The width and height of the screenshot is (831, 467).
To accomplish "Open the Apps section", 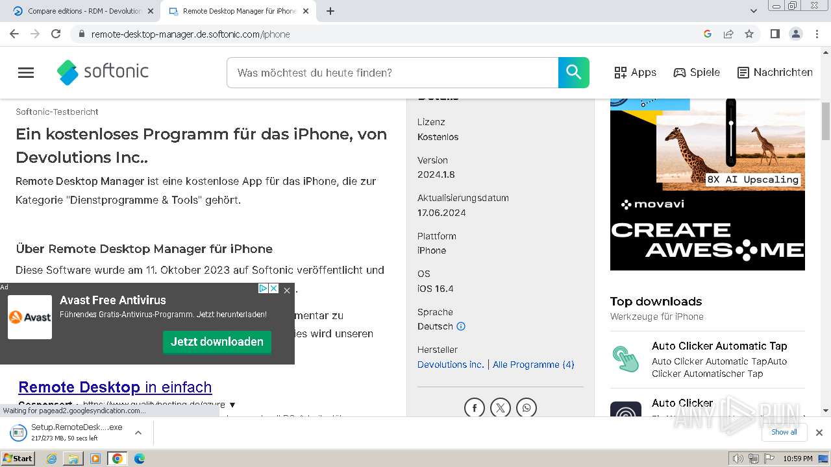I will [636, 73].
